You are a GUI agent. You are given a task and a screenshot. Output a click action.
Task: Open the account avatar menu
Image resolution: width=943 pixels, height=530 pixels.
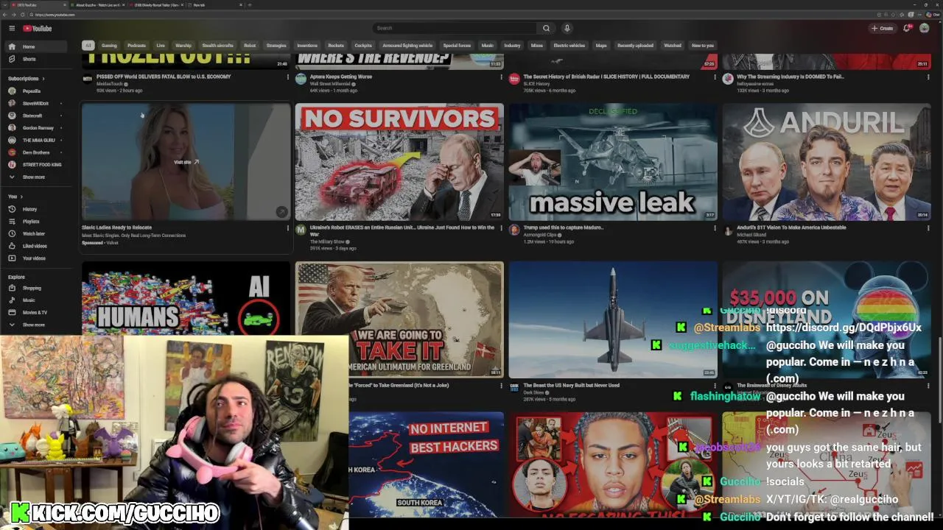924,28
